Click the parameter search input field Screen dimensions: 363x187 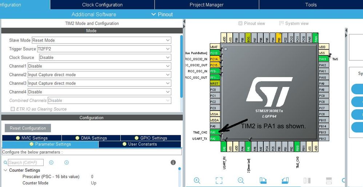tap(25, 163)
